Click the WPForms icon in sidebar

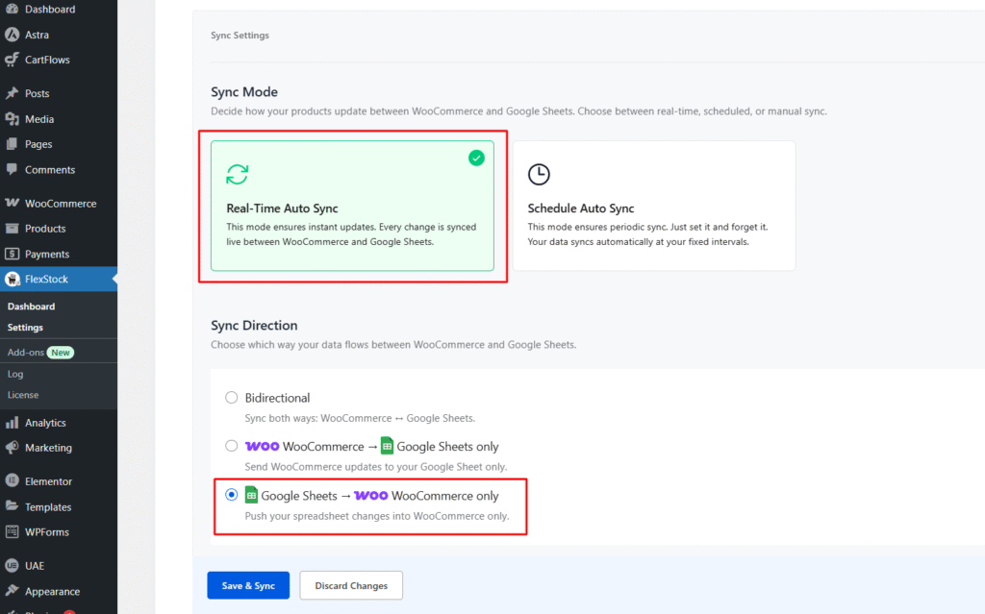12,531
